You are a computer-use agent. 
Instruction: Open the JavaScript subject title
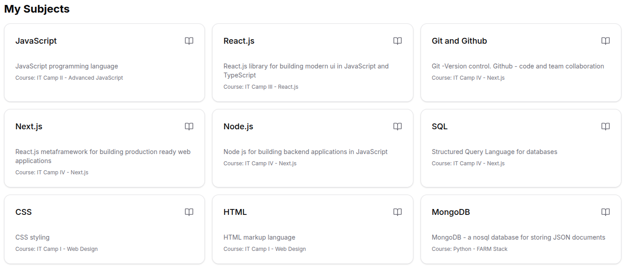click(x=36, y=41)
